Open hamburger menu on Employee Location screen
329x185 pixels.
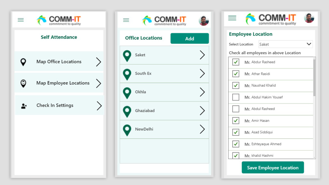click(x=232, y=18)
